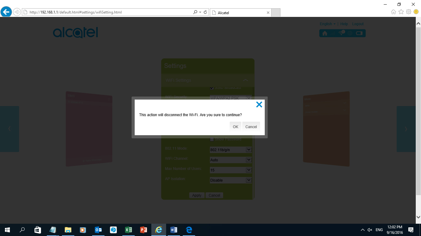Open the Help link
Viewport: 421px width, 236px height.
[x=344, y=24]
